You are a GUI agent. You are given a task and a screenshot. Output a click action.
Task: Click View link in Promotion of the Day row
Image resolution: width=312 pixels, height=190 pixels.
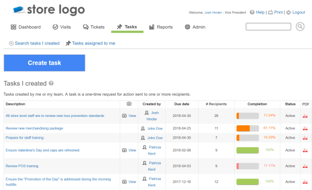pos(133,182)
